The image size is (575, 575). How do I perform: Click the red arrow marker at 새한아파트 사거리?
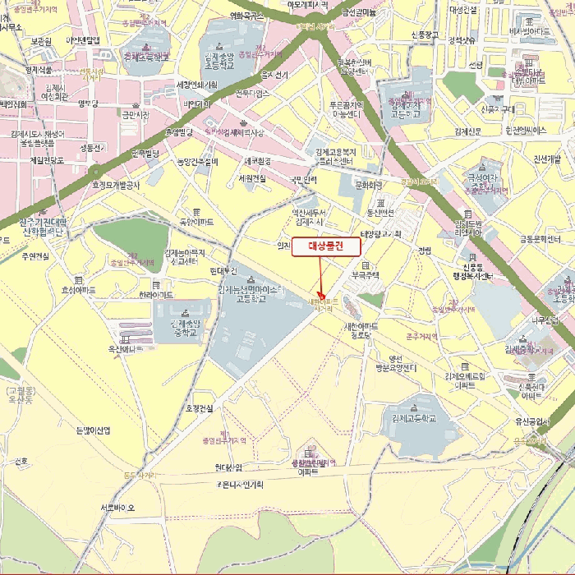point(321,295)
